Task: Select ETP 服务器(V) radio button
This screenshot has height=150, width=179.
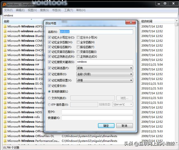Action: [x=49, y=105]
